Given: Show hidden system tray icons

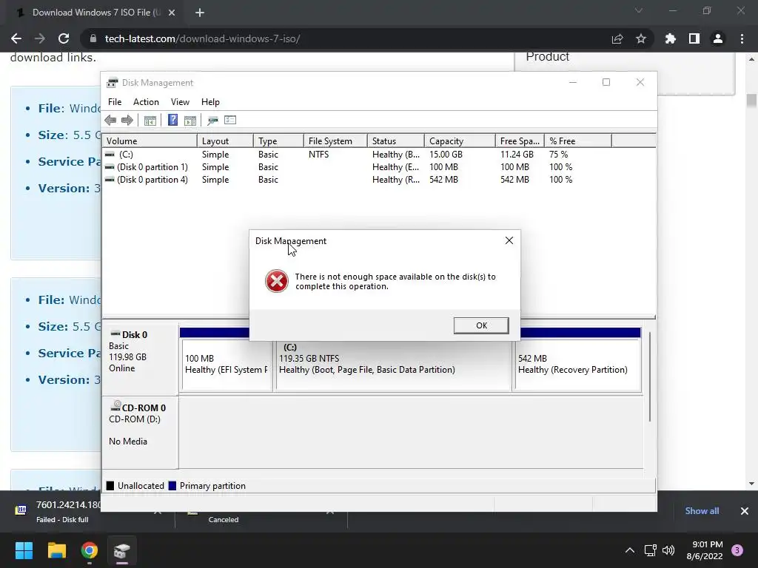Looking at the screenshot, I should click(629, 550).
